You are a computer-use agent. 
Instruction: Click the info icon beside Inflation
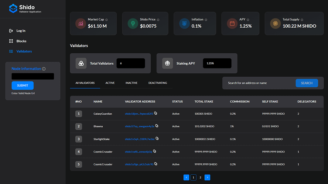[x=206, y=20]
